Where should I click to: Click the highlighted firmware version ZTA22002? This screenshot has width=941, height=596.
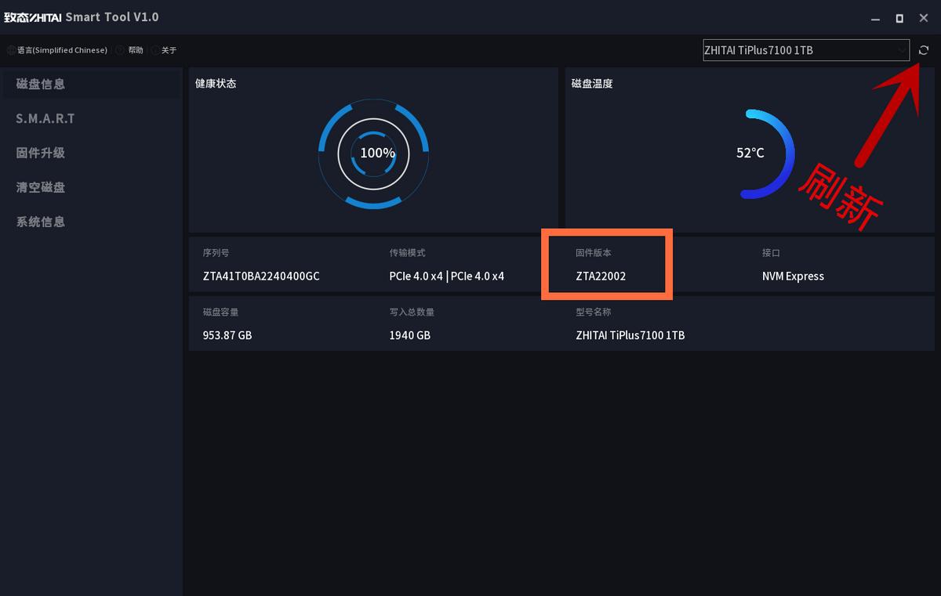click(601, 276)
